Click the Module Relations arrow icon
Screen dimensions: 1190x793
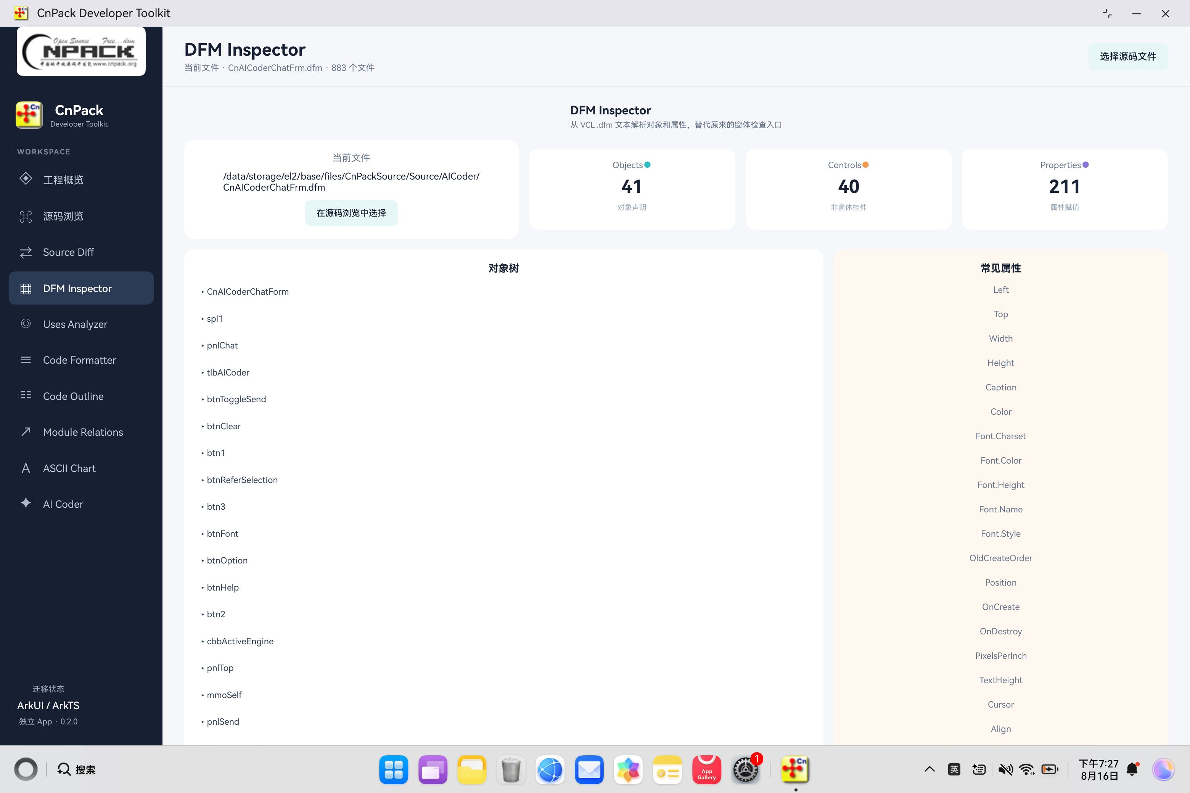[x=26, y=432]
